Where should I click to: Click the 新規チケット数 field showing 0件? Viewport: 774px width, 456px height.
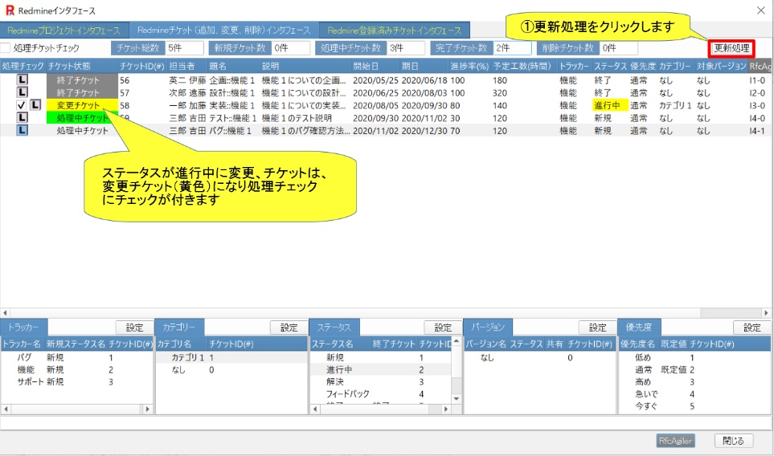291,48
